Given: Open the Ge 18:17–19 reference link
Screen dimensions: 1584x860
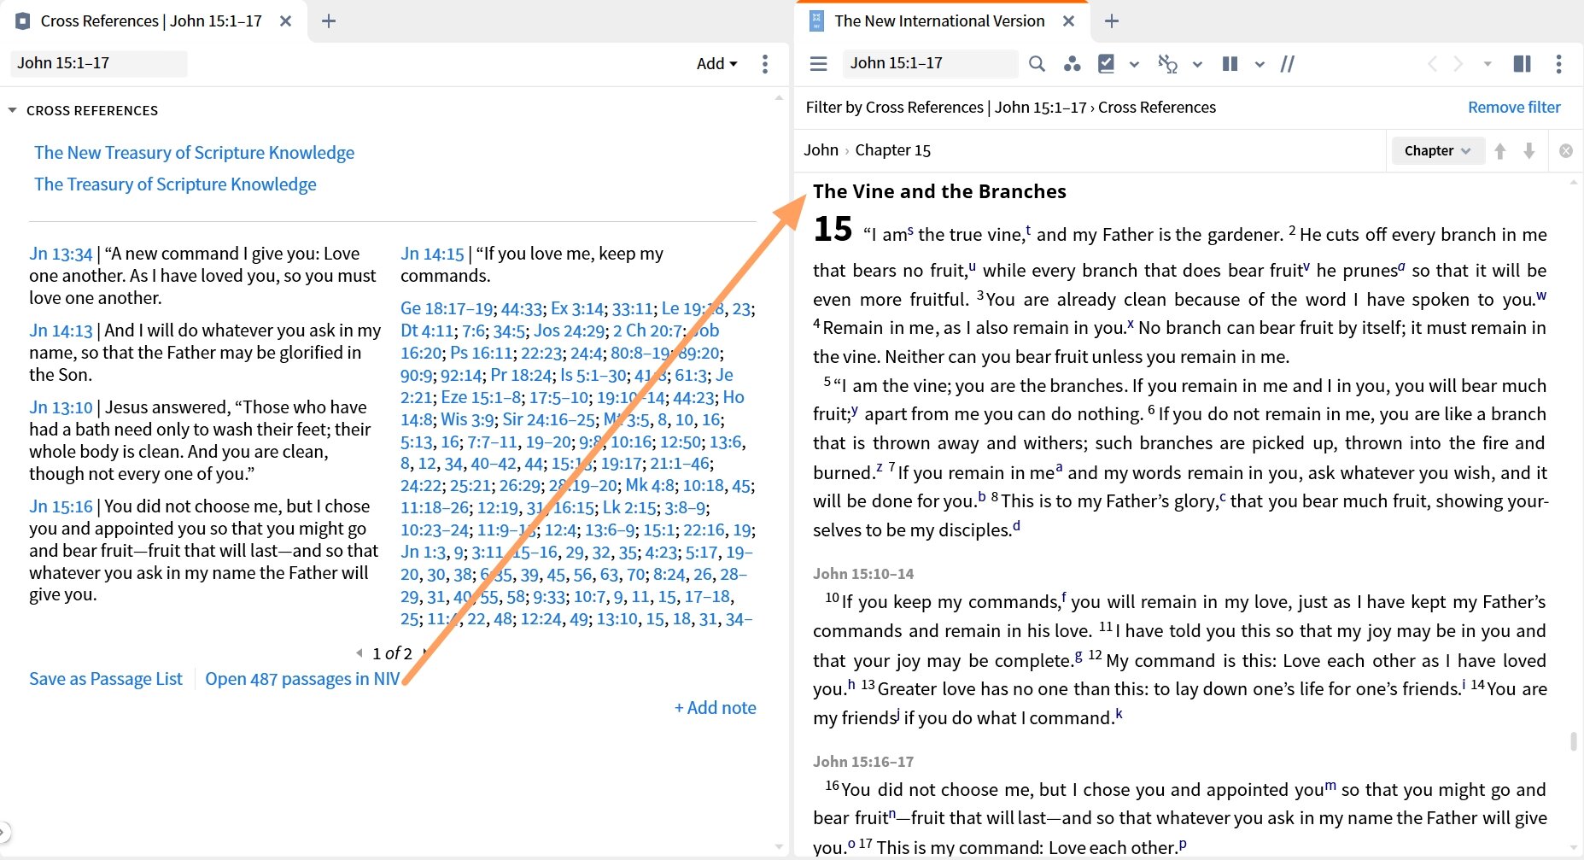Looking at the screenshot, I should (x=447, y=308).
